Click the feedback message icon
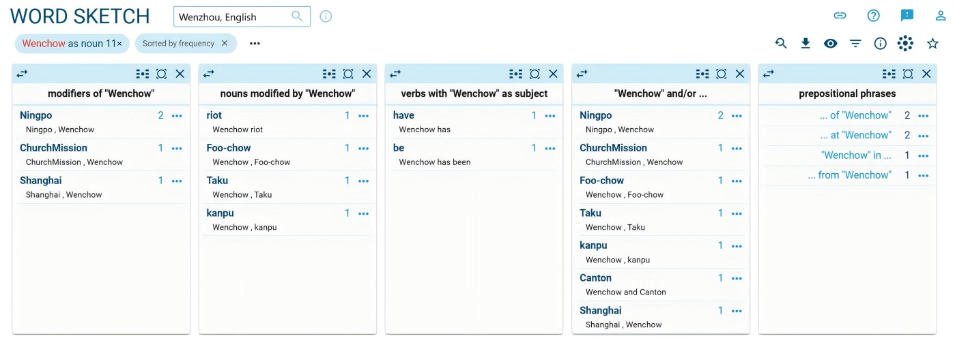955x362 pixels. (x=907, y=16)
